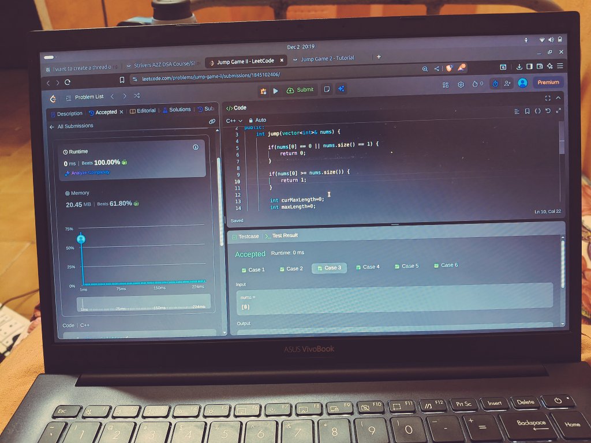Reset code to default icon
Image resolution: width=591 pixels, height=443 pixels.
click(x=548, y=110)
